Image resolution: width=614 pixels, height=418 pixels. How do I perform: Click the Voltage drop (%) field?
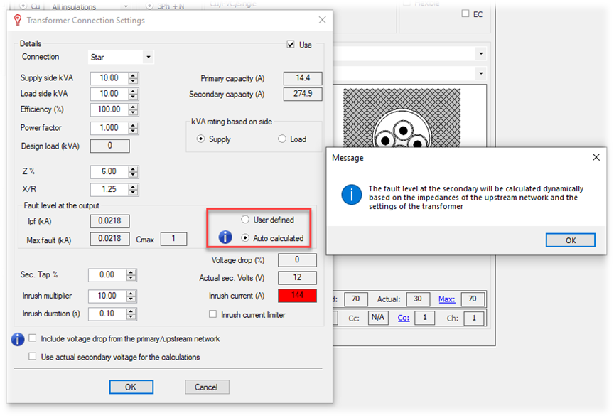point(297,259)
